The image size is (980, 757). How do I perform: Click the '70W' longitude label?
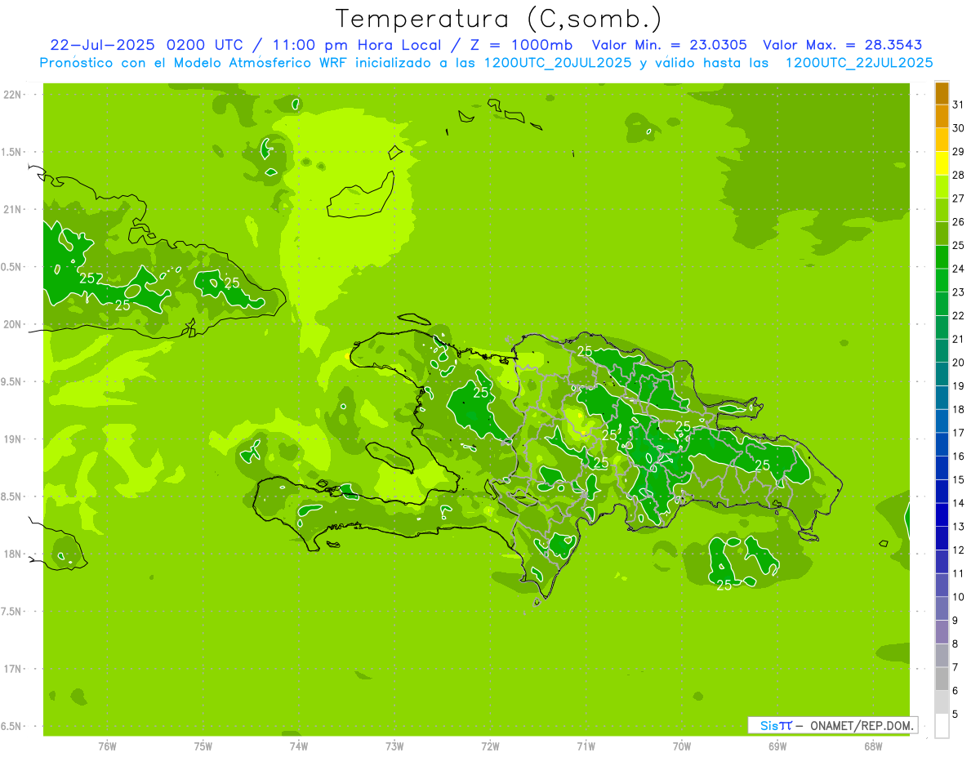pyautogui.click(x=682, y=746)
